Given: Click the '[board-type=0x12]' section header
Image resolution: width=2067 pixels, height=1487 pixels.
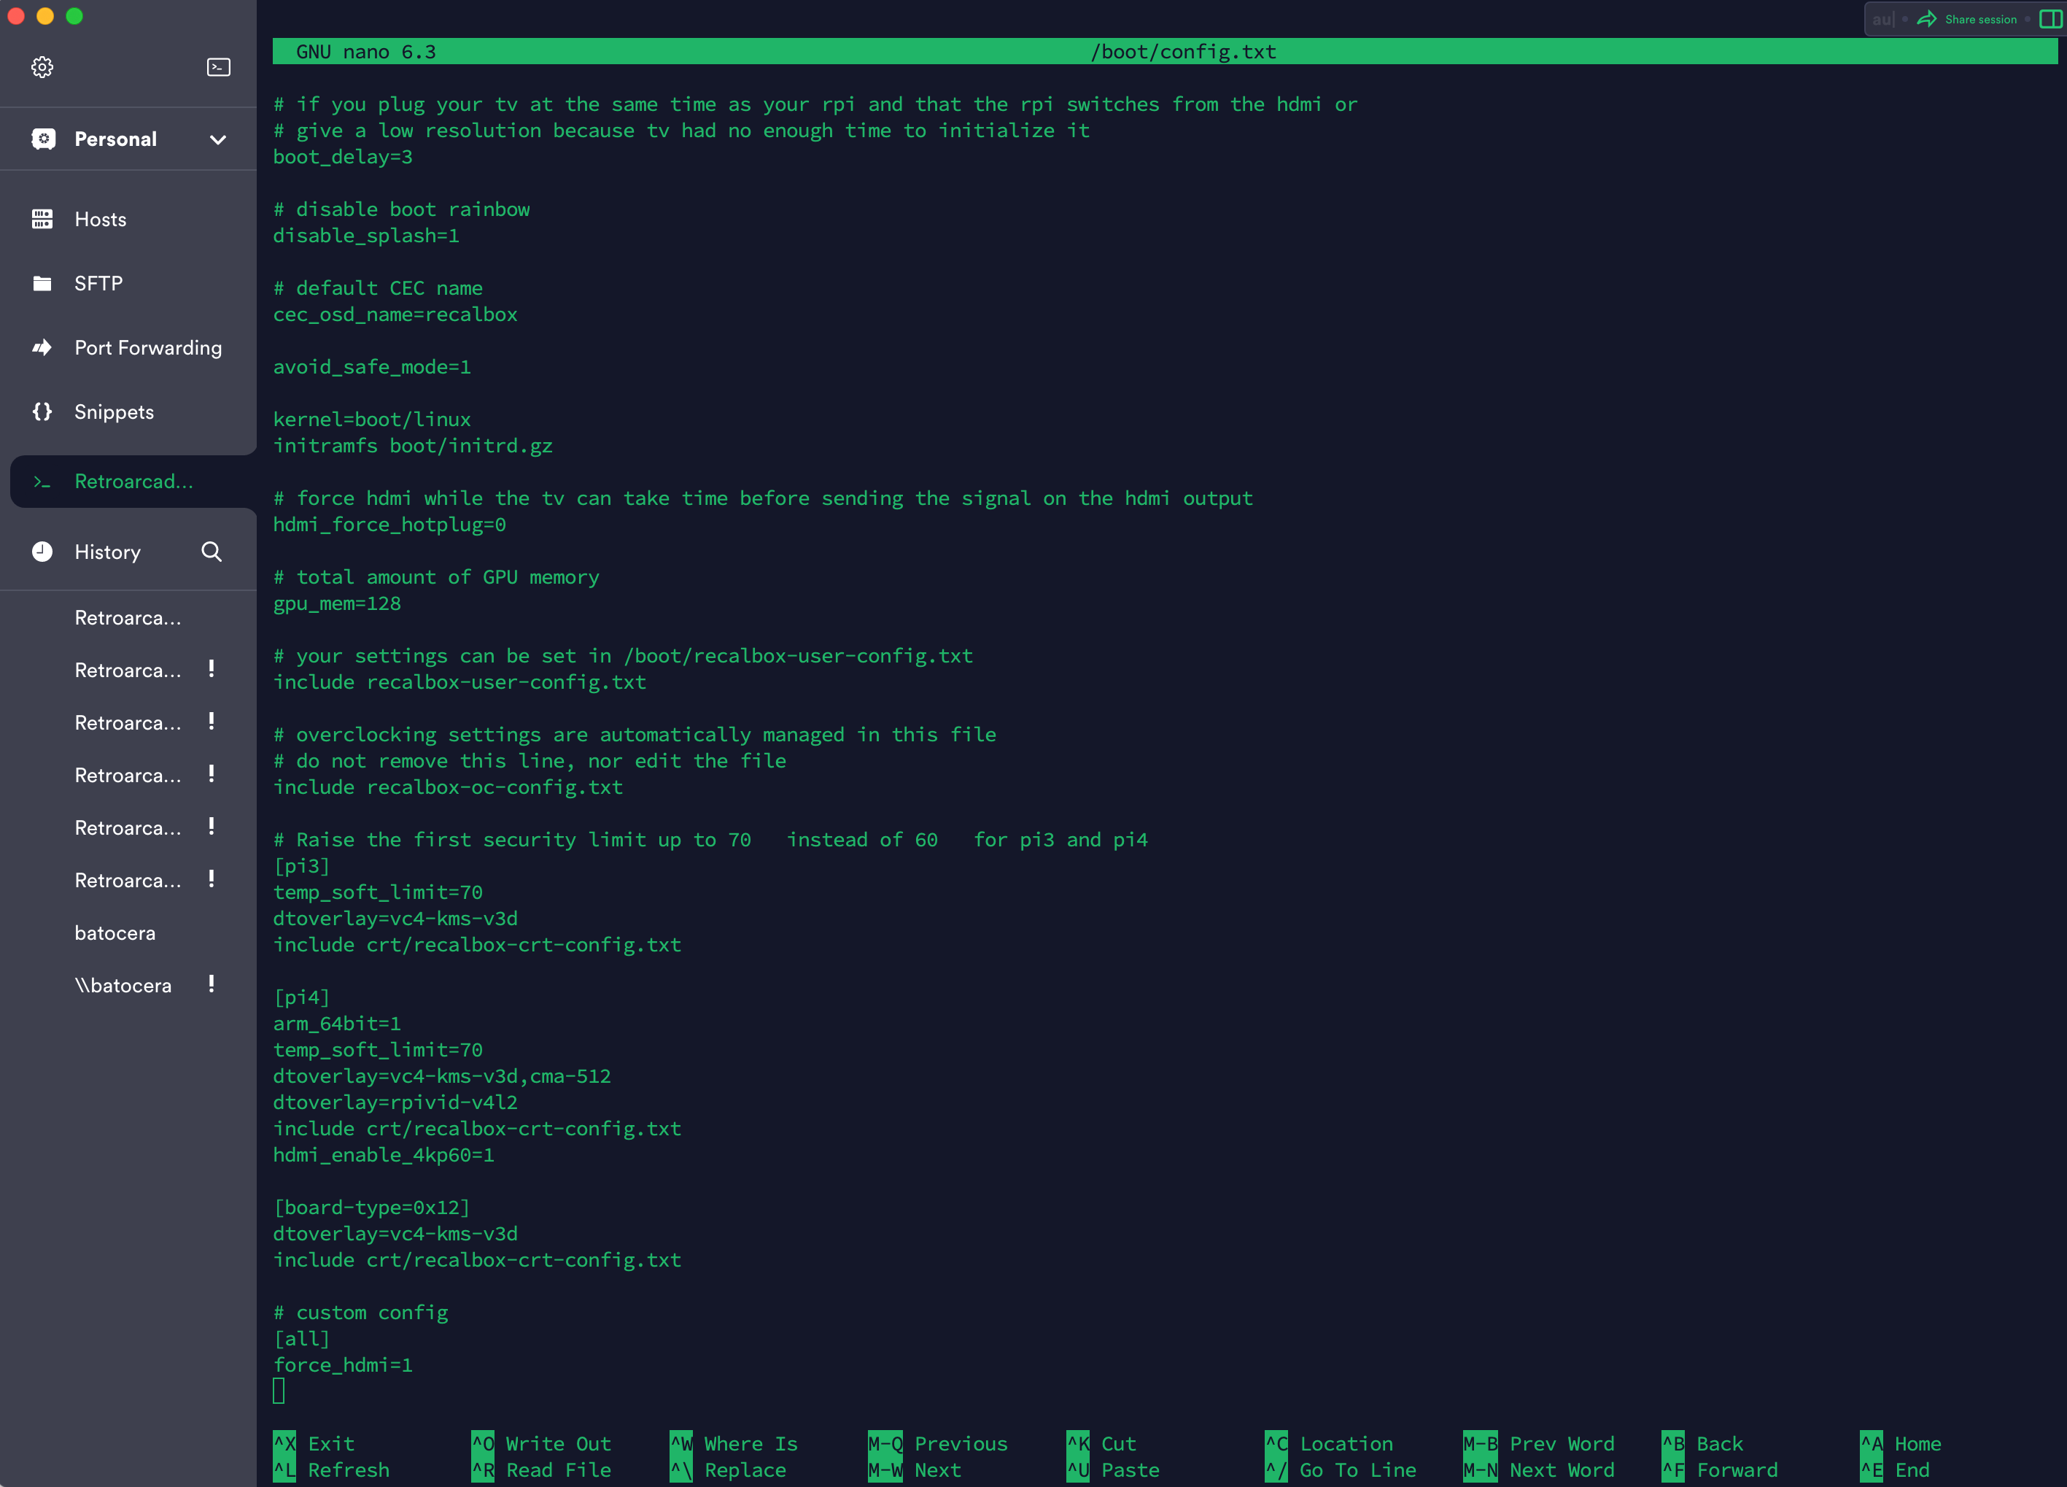Looking at the screenshot, I should (x=372, y=1207).
